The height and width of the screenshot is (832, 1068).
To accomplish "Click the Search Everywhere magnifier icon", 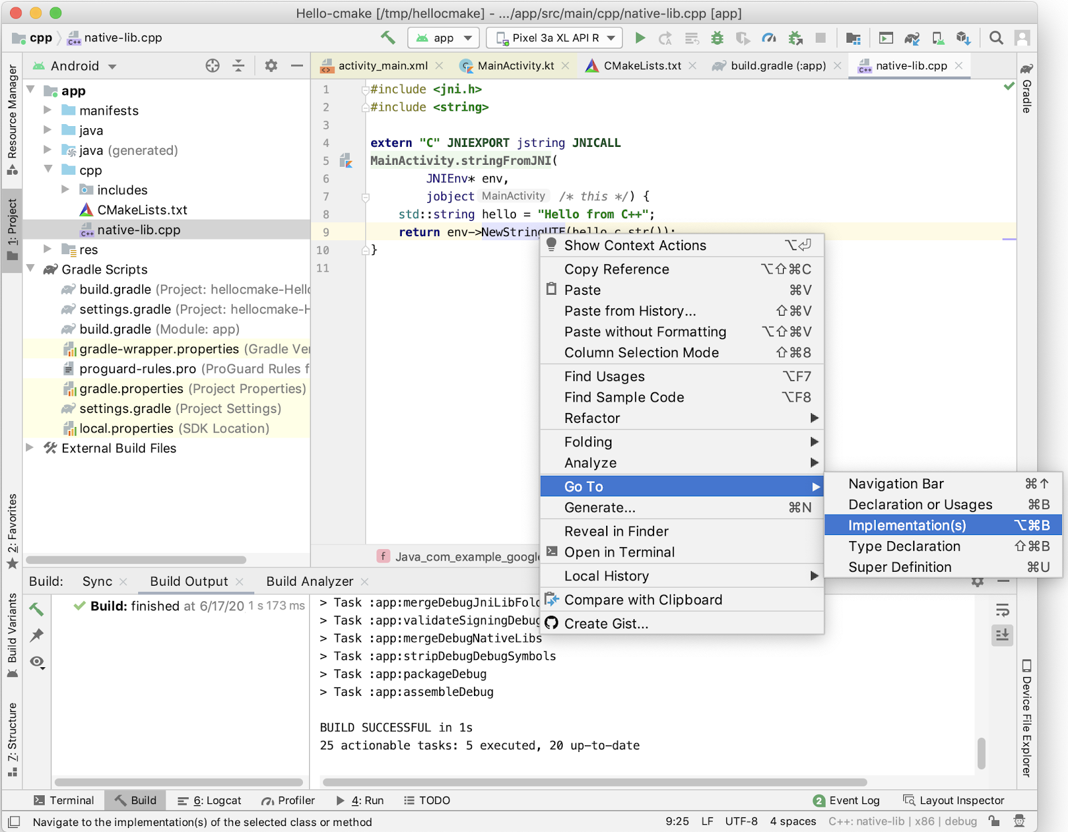I will pos(996,38).
